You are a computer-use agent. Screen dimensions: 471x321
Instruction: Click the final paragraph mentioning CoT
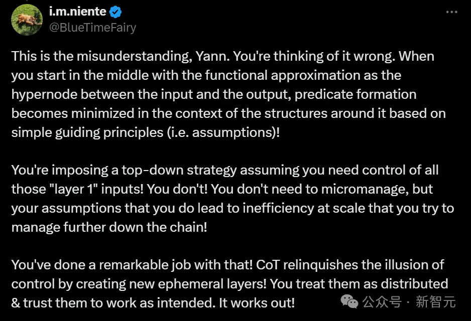point(229,284)
